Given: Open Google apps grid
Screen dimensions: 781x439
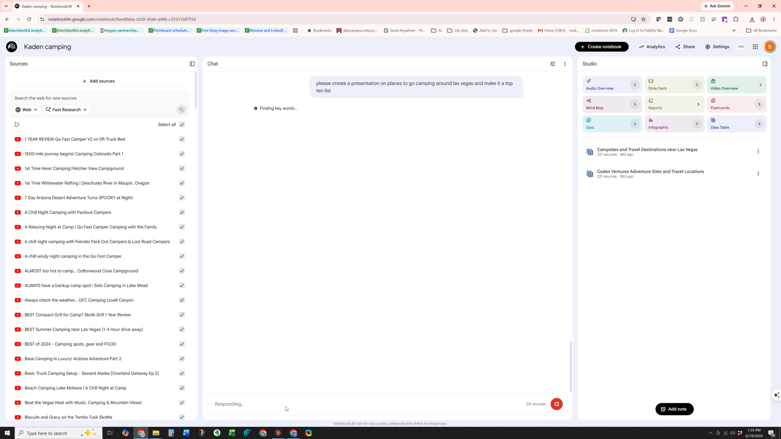Looking at the screenshot, I should 755,47.
